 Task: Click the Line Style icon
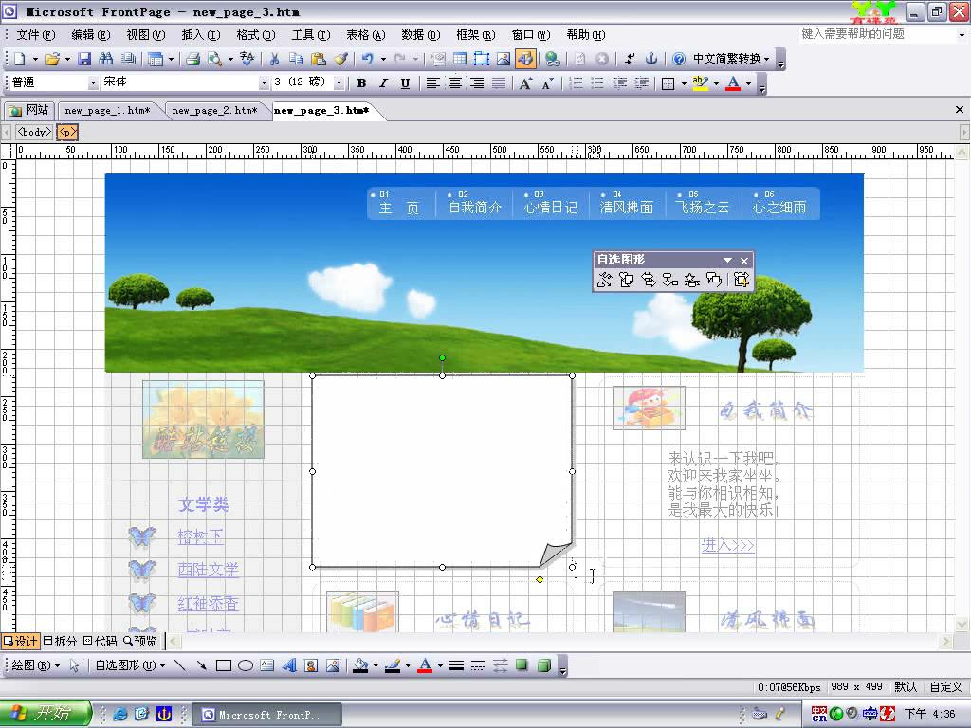[456, 665]
